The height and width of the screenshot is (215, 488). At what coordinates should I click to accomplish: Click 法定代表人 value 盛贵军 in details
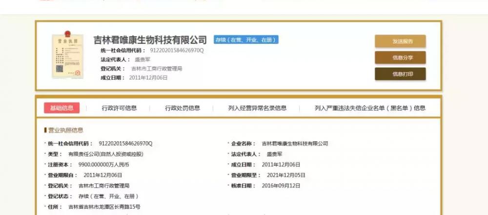tap(274, 154)
